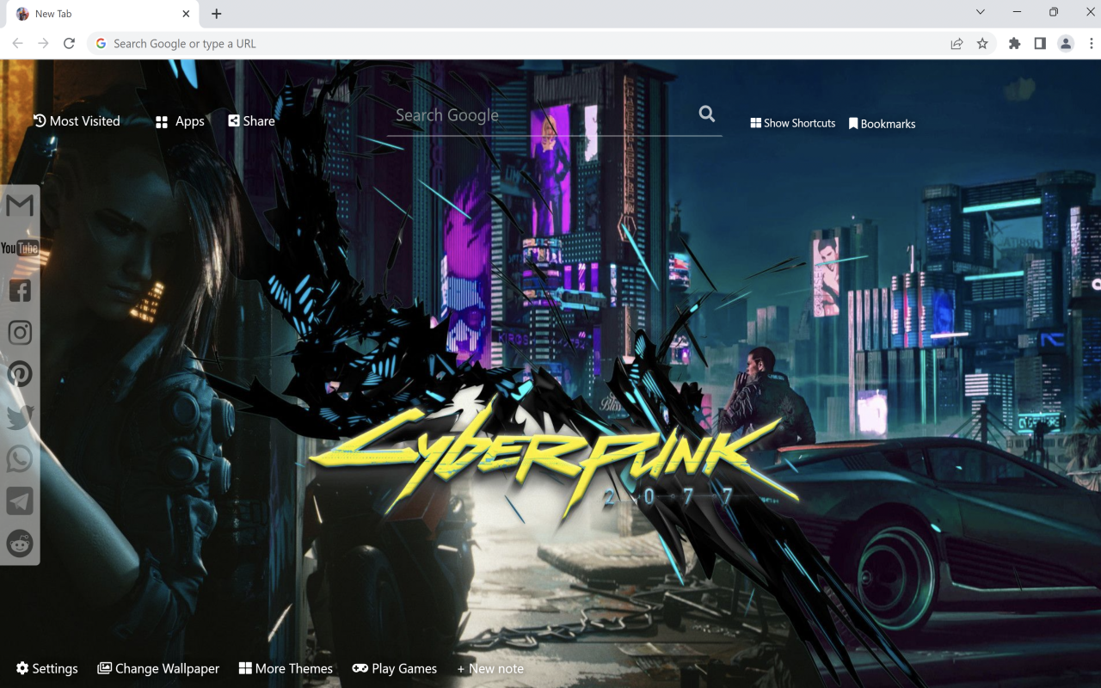Add a new note
Viewport: 1101px width, 688px height.
click(x=490, y=668)
